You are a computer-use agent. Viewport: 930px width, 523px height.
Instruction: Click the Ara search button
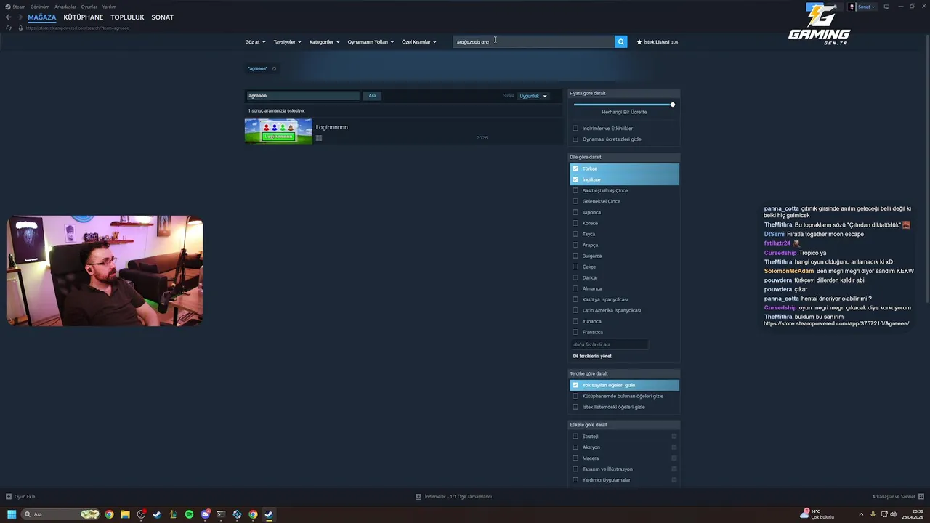click(372, 96)
